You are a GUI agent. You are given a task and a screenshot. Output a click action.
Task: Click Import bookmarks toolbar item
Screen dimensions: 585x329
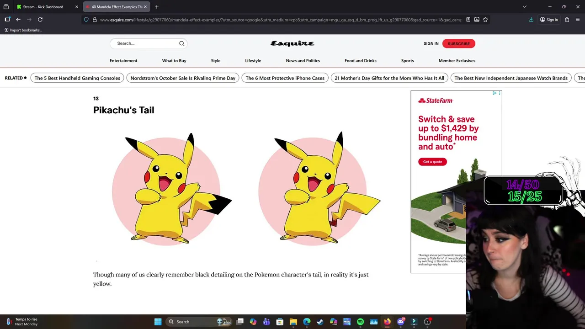point(23,30)
